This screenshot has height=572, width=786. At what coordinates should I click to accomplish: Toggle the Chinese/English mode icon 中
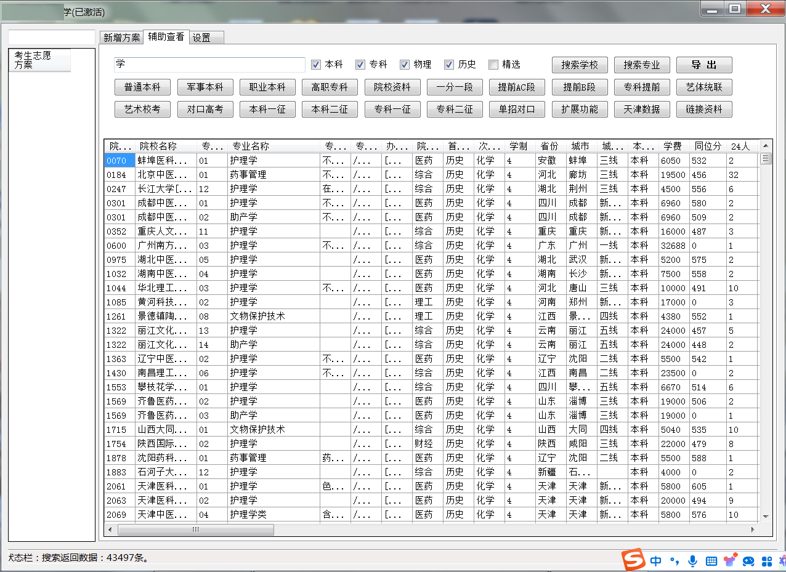pos(655,561)
